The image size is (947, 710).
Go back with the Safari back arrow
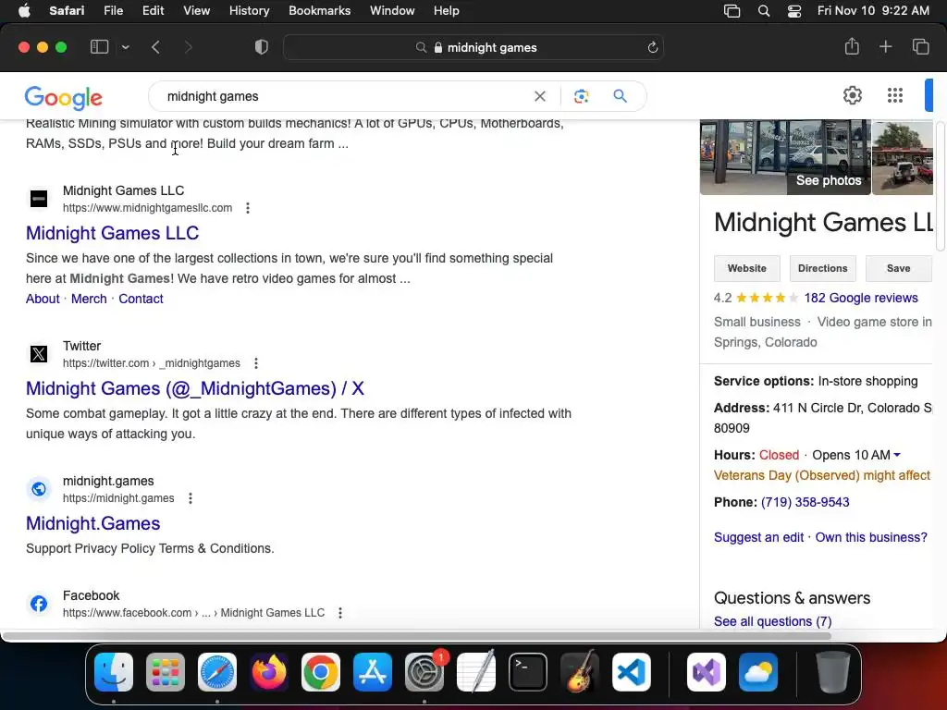(155, 47)
